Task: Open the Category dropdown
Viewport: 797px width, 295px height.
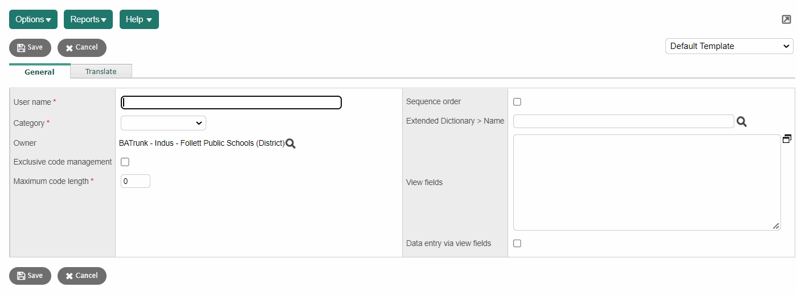Action: tap(164, 123)
